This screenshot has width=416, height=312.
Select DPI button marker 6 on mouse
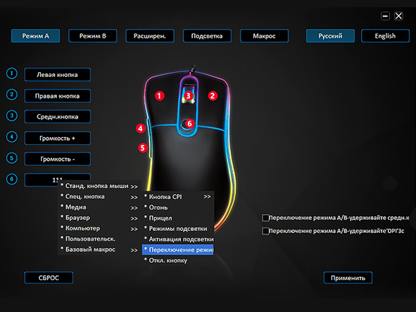pos(189,123)
